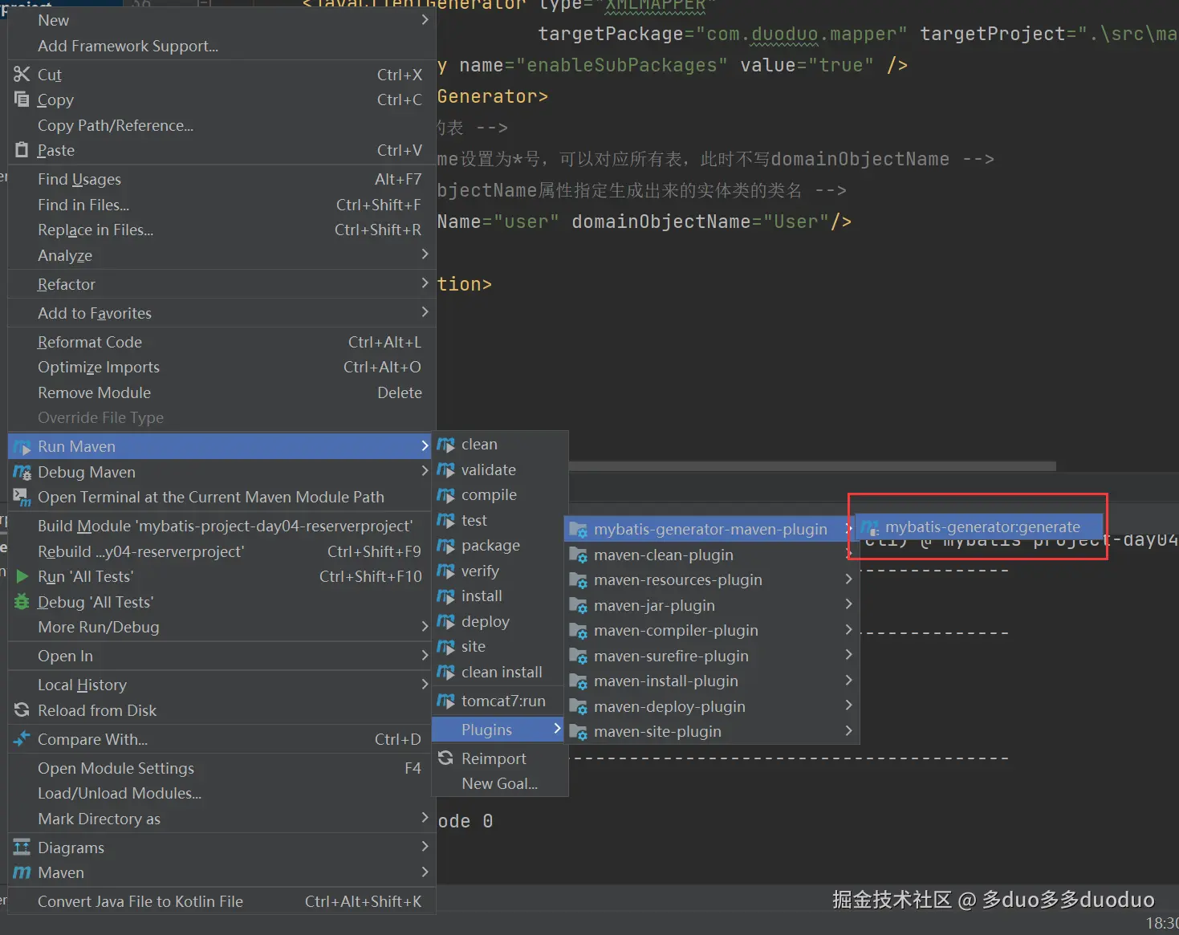Click the validate goal Maven icon
This screenshot has width=1179, height=935.
(x=445, y=470)
